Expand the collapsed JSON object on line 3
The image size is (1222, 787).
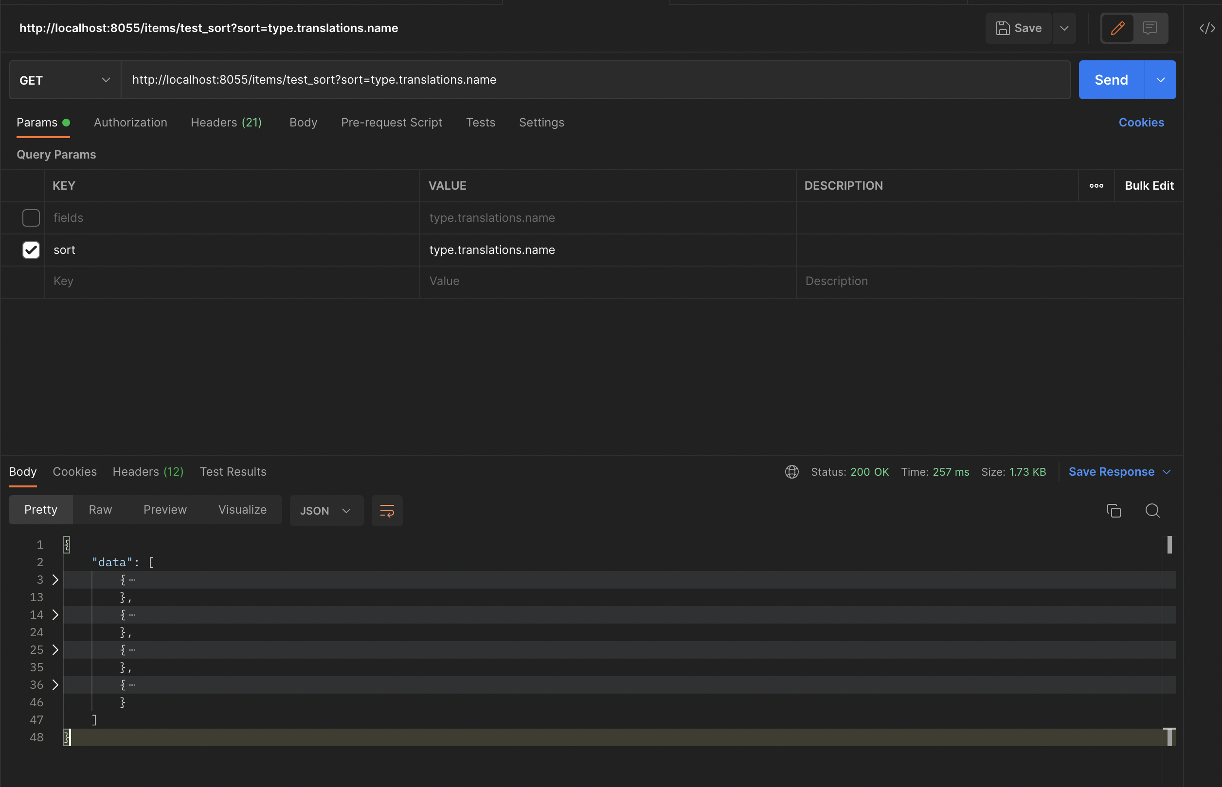(x=55, y=579)
